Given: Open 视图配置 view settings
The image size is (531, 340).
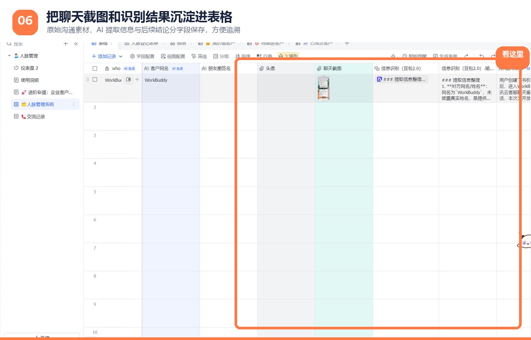Looking at the screenshot, I should [173, 57].
